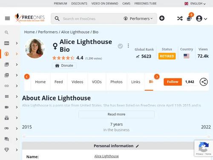Click the Read more button
This screenshot has width=213, height=160.
point(116,114)
